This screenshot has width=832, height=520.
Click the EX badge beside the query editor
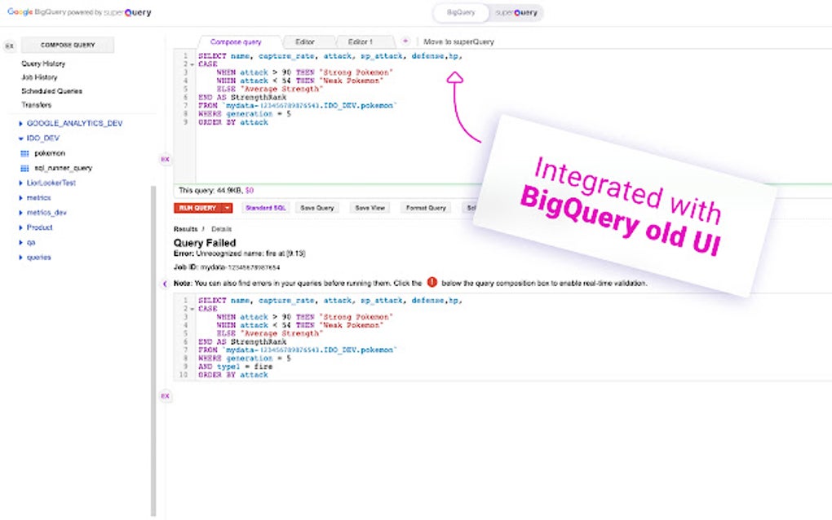[165, 160]
